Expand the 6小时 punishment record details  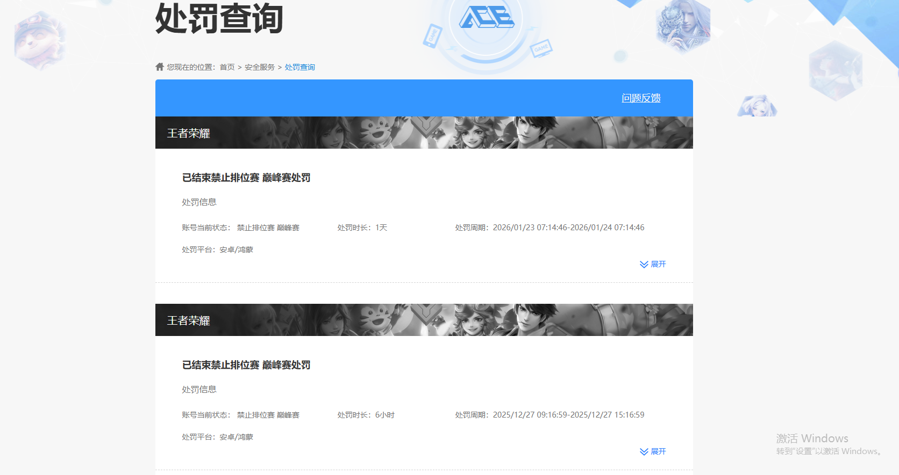(653, 451)
